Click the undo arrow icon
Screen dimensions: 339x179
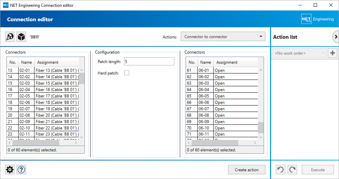pos(280,170)
